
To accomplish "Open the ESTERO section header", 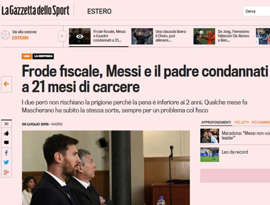I will [x=99, y=11].
